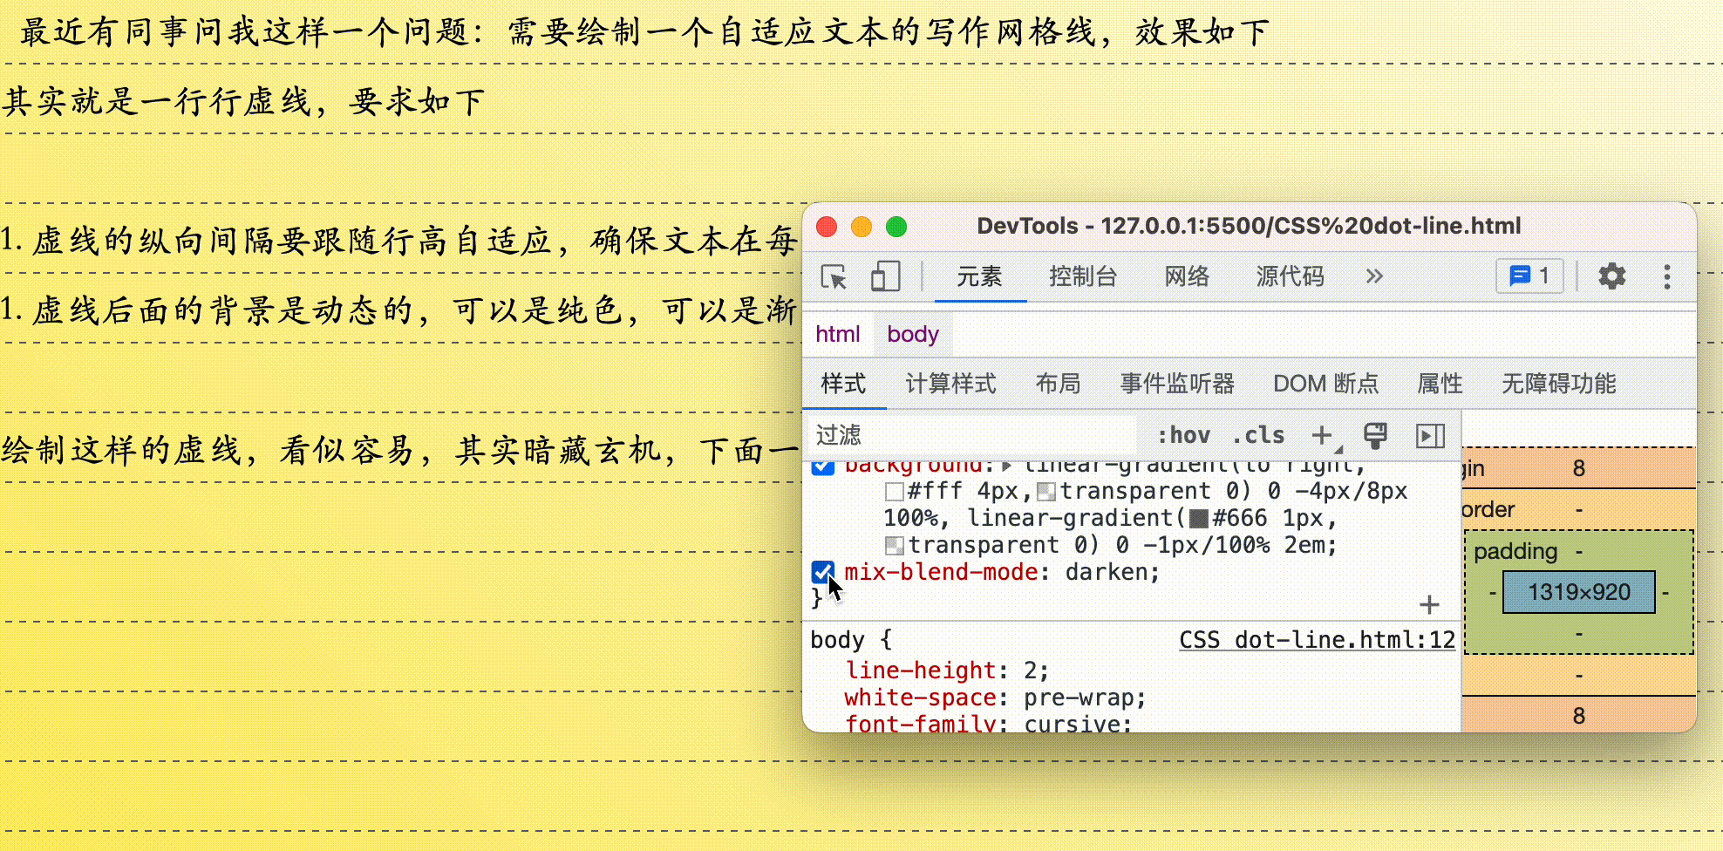Open the customize DevTools three-dot menu

click(x=1666, y=276)
